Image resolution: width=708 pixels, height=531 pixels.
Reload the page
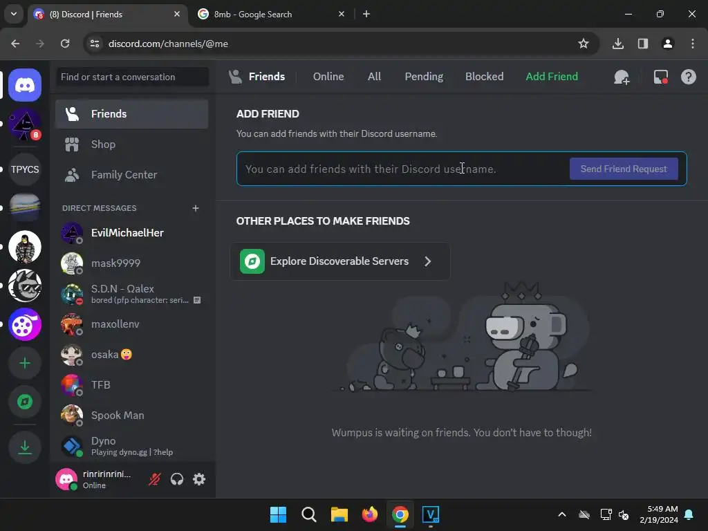pos(65,44)
